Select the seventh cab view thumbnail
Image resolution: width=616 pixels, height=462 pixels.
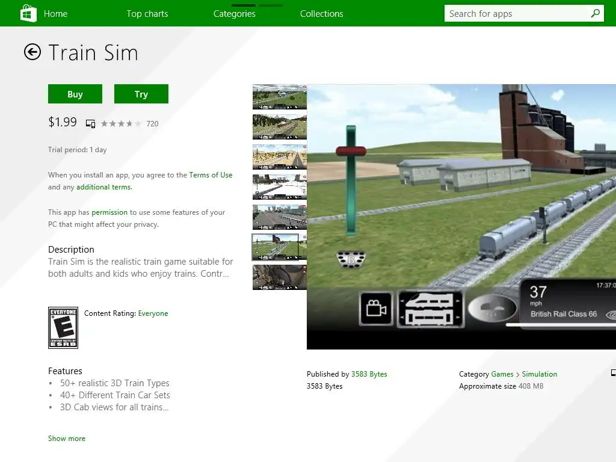(x=279, y=277)
